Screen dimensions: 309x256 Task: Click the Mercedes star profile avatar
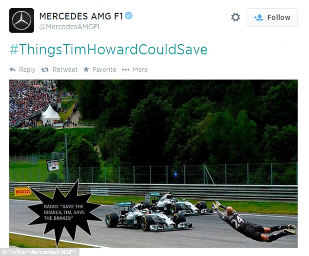point(21,20)
